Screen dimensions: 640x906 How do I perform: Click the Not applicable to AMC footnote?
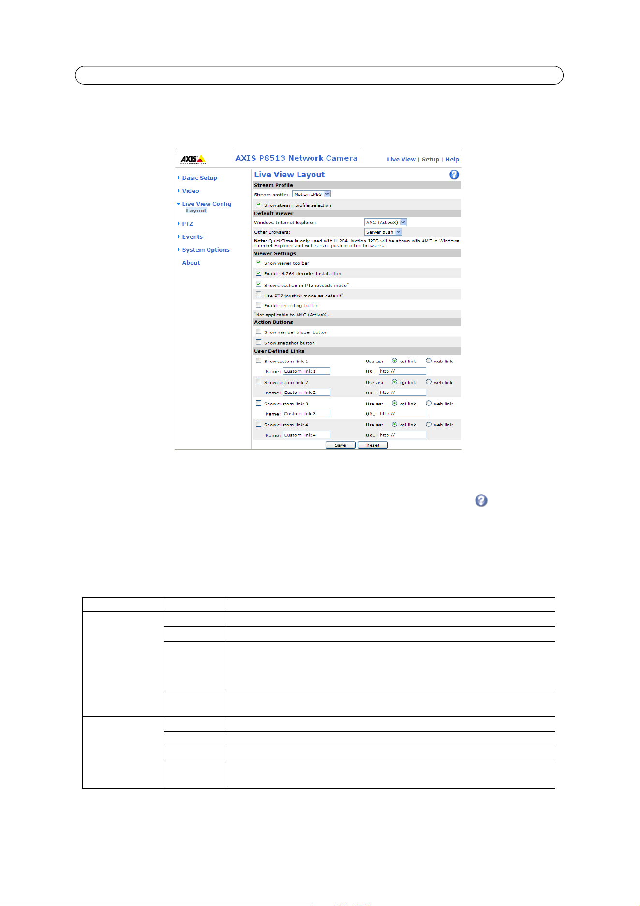pyautogui.click(x=292, y=315)
